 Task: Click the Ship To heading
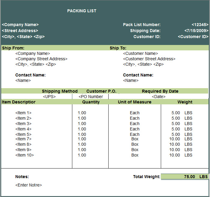click(118, 48)
